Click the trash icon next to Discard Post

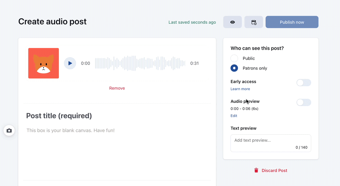[x=256, y=170]
